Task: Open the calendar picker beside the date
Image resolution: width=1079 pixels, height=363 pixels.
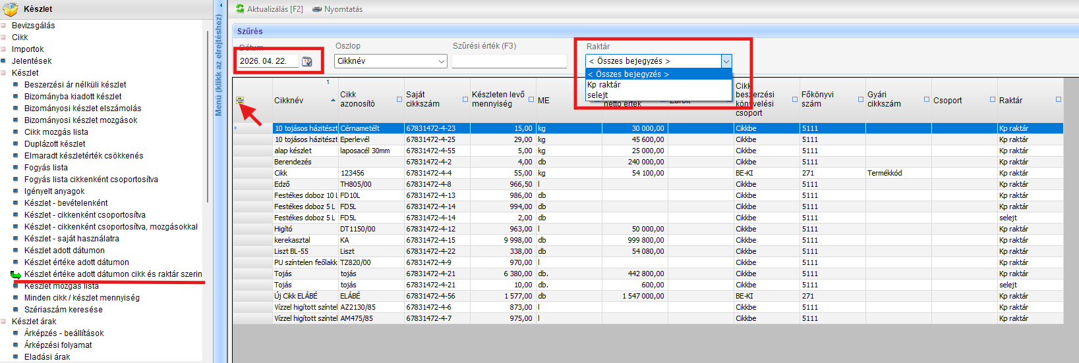Action: [307, 61]
